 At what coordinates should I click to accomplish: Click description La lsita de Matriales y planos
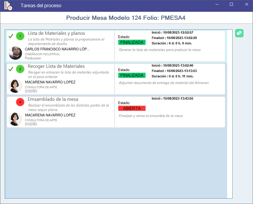pos(66,41)
